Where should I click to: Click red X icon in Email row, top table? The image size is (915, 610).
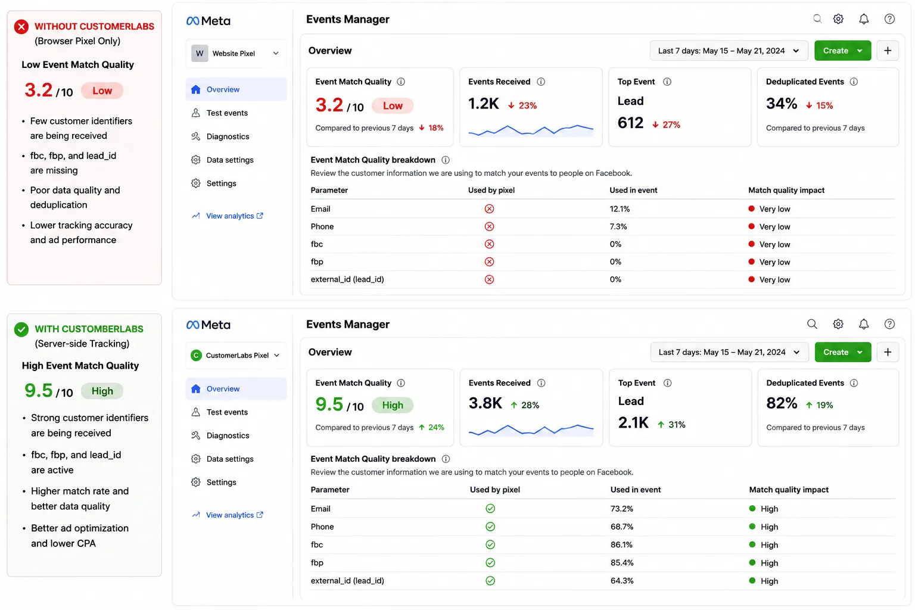tap(489, 209)
